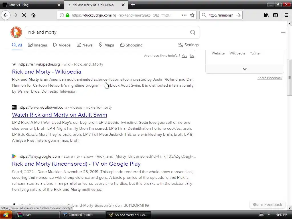Click the search bar magnifier icon

point(204,15)
